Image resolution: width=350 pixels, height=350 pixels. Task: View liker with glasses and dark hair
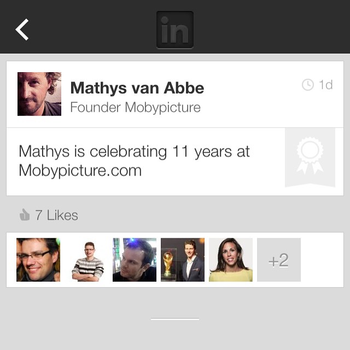click(x=38, y=260)
